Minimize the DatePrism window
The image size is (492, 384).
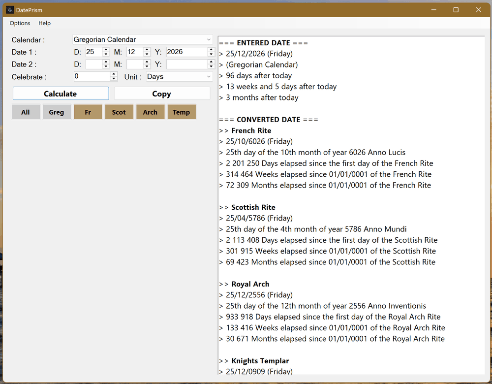433,10
